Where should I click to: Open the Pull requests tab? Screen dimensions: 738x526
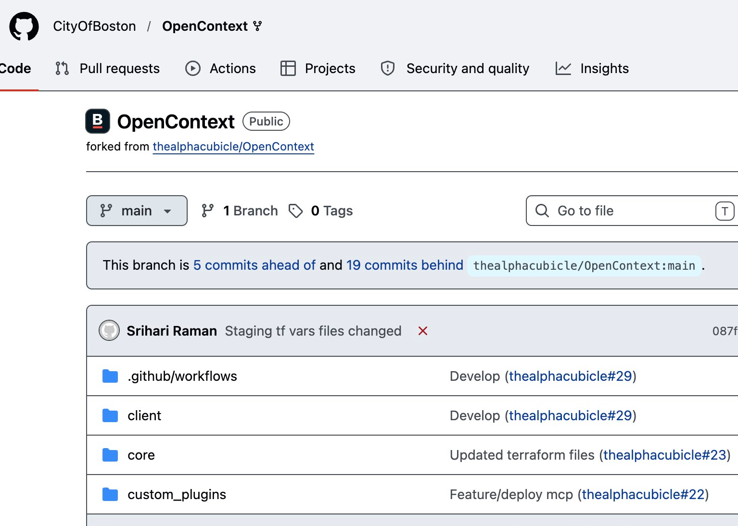pos(107,68)
